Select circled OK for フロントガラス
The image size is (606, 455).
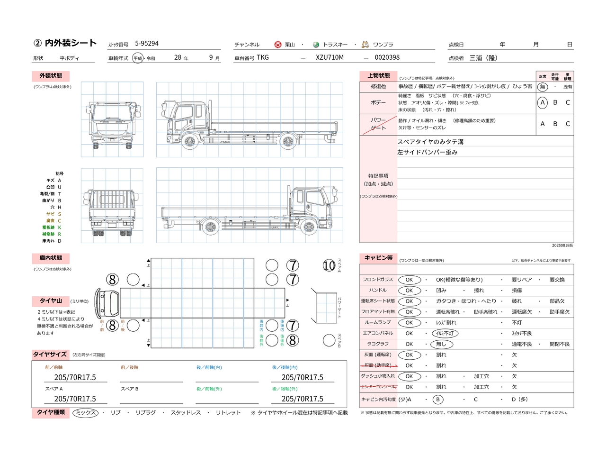410,280
